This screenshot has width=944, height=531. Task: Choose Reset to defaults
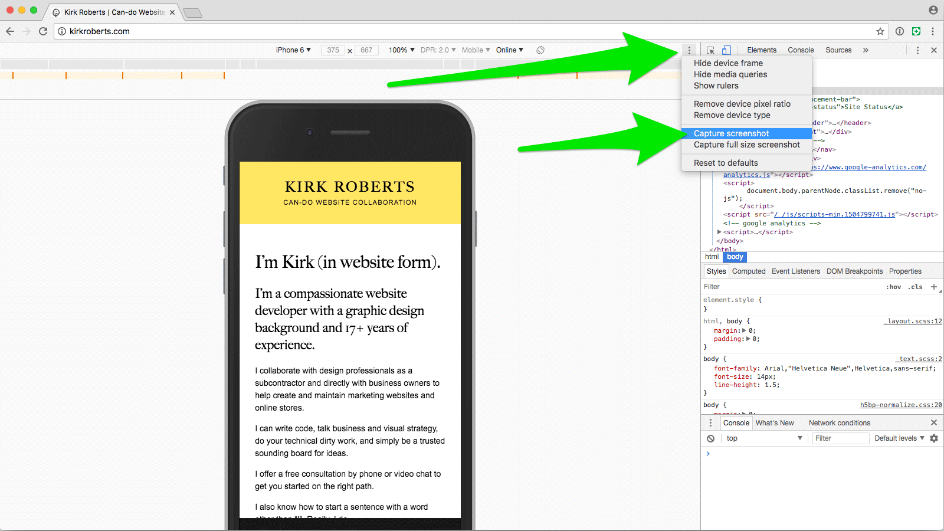point(746,163)
